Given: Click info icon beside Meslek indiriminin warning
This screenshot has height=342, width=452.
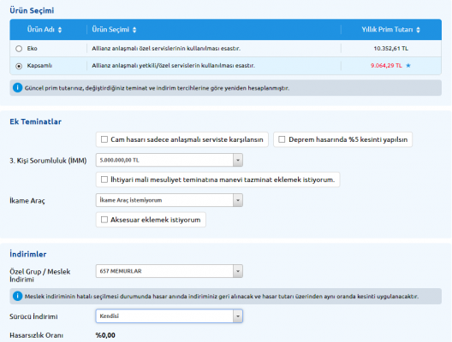Looking at the screenshot, I should [x=17, y=296].
